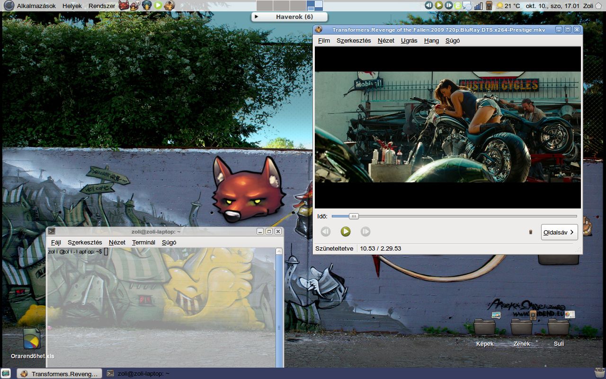
Task: Switch to the terminal task in the taskbar
Action: (138, 373)
